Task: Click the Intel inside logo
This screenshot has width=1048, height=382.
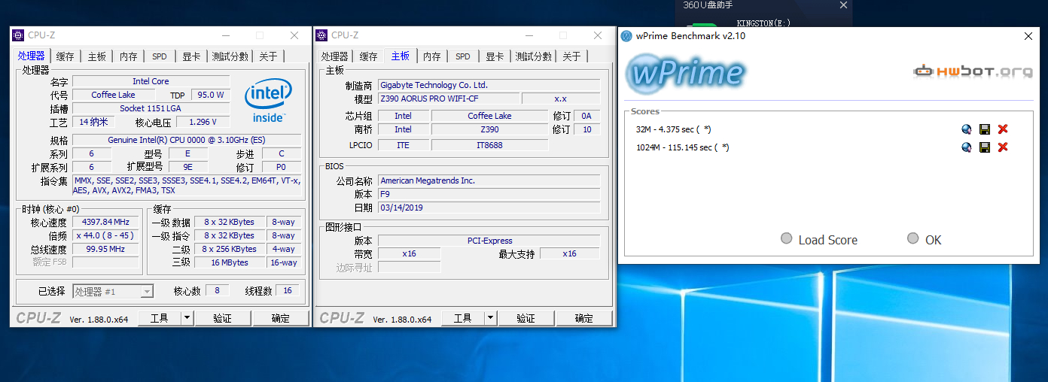Action: point(267,102)
